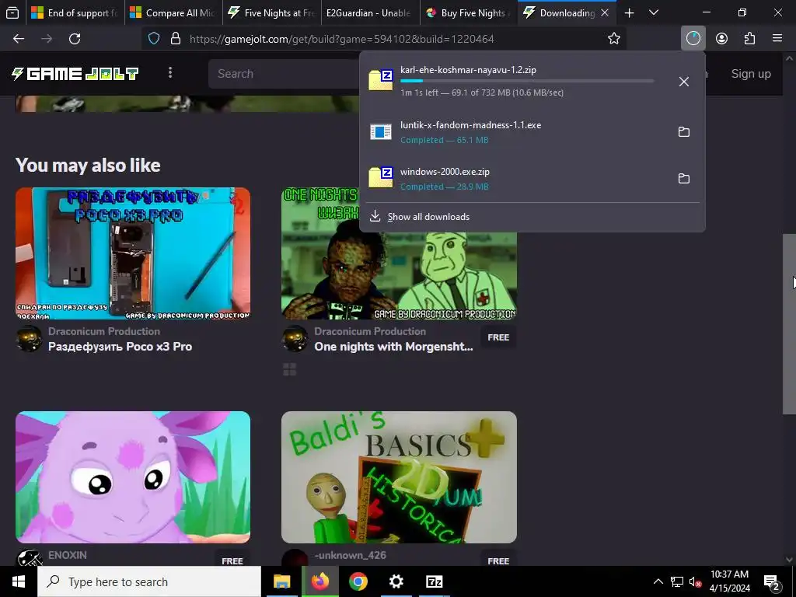
Task: Open the purple Luntik game thumbnail
Action: 133,477
